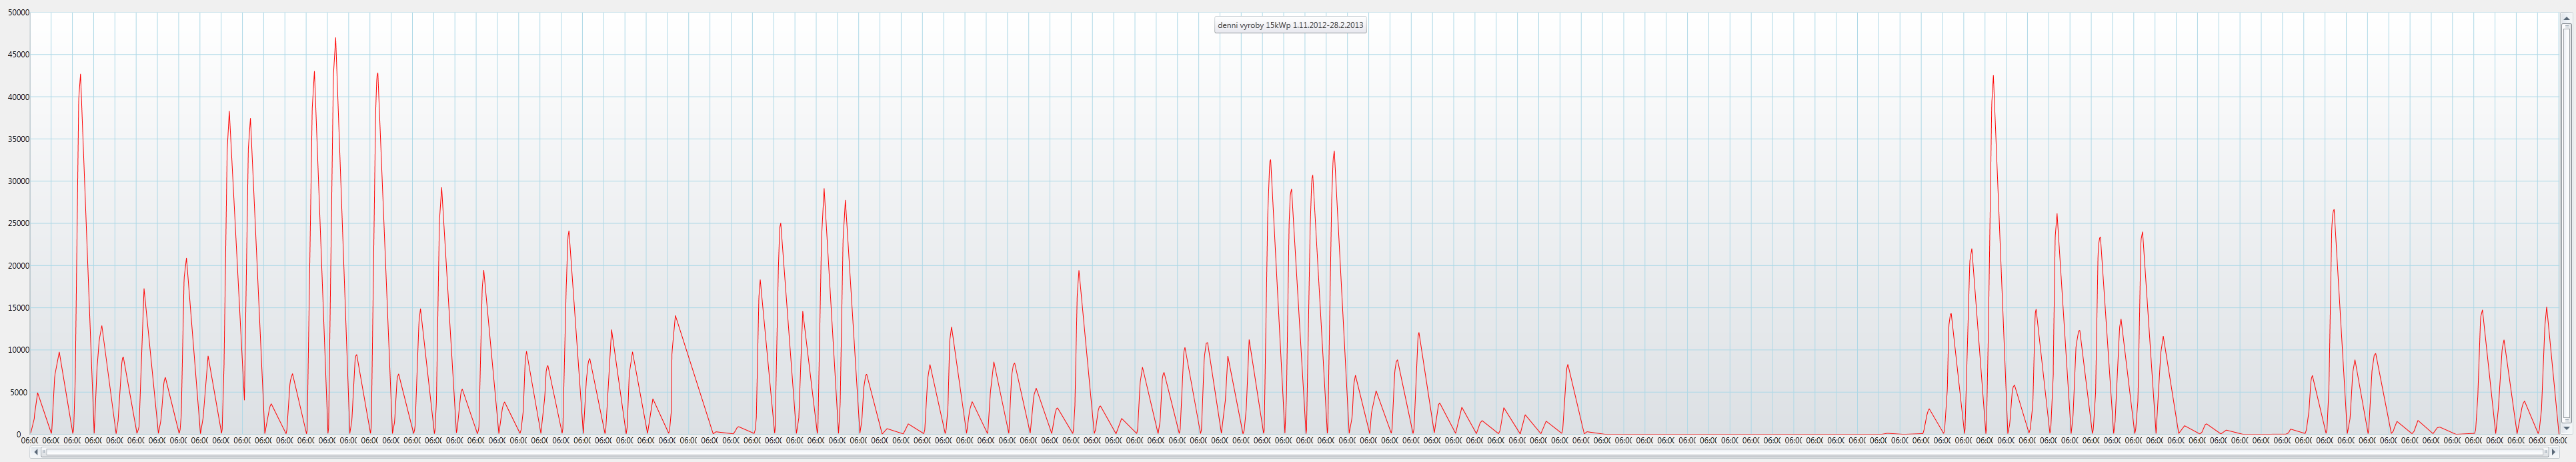This screenshot has height=462, width=2576.
Task: Click the vertical scrollbar up arrow
Action: tap(2566, 18)
